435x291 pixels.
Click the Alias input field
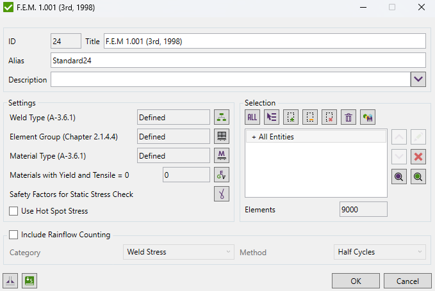pos(238,60)
